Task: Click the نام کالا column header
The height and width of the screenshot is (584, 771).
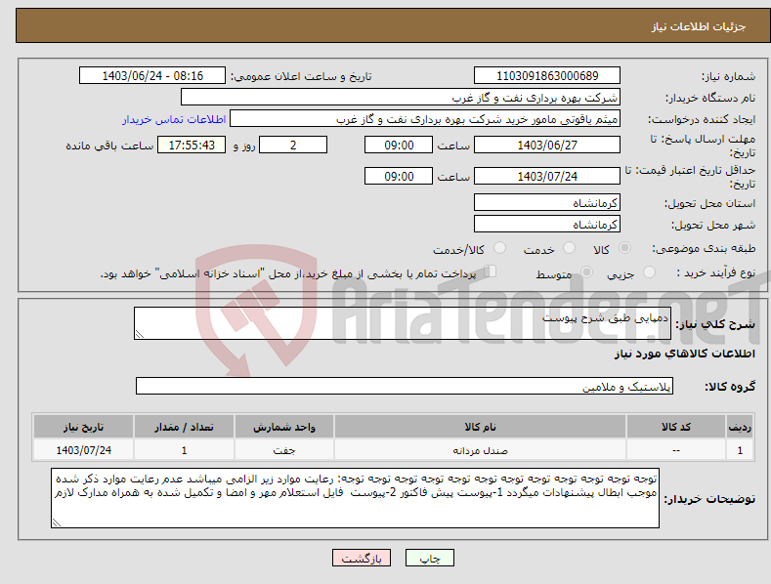Action: (480, 427)
